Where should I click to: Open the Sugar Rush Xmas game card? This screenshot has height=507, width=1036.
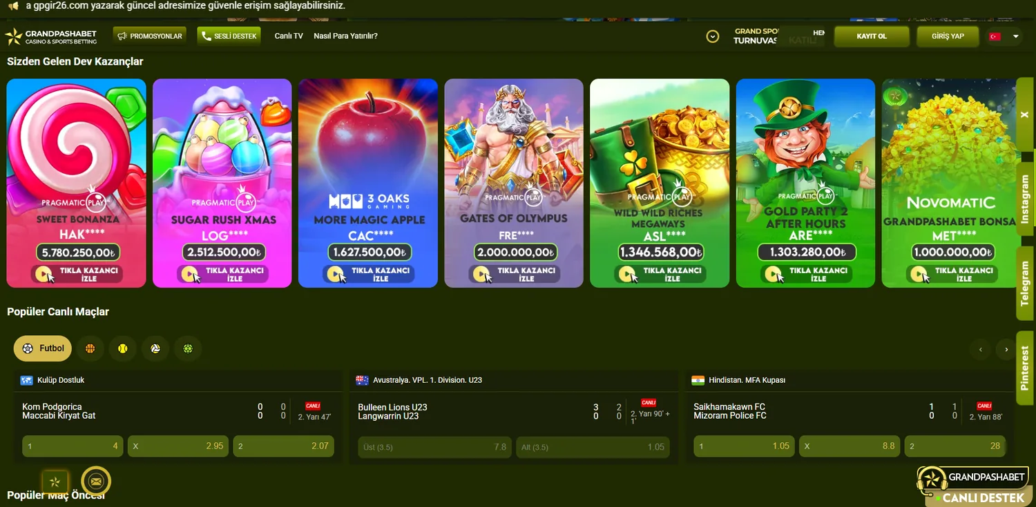pos(222,183)
